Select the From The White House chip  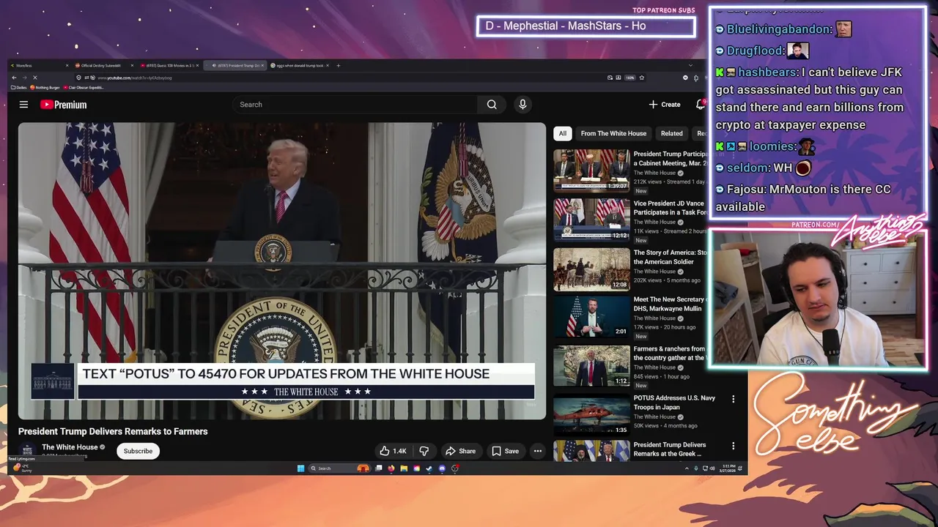point(613,133)
